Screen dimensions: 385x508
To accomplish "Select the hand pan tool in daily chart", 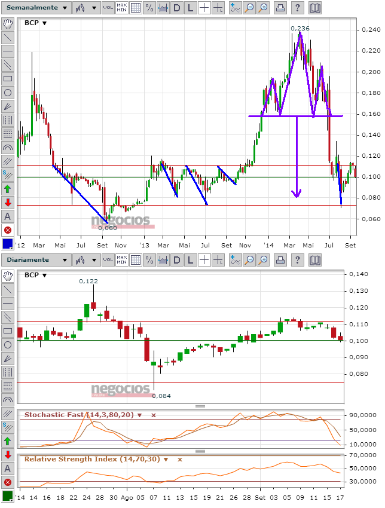I will [7, 276].
